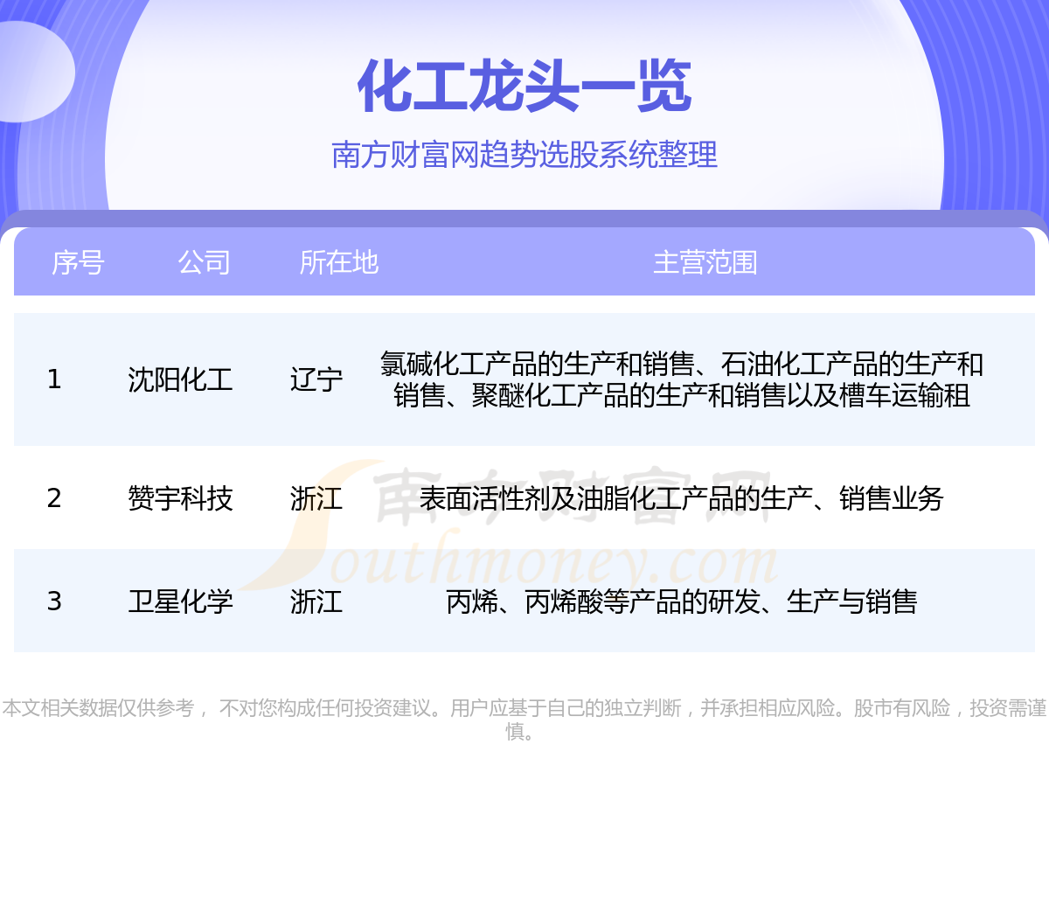The image size is (1049, 918).
Task: Click the 所在地 column header
Action: (339, 262)
